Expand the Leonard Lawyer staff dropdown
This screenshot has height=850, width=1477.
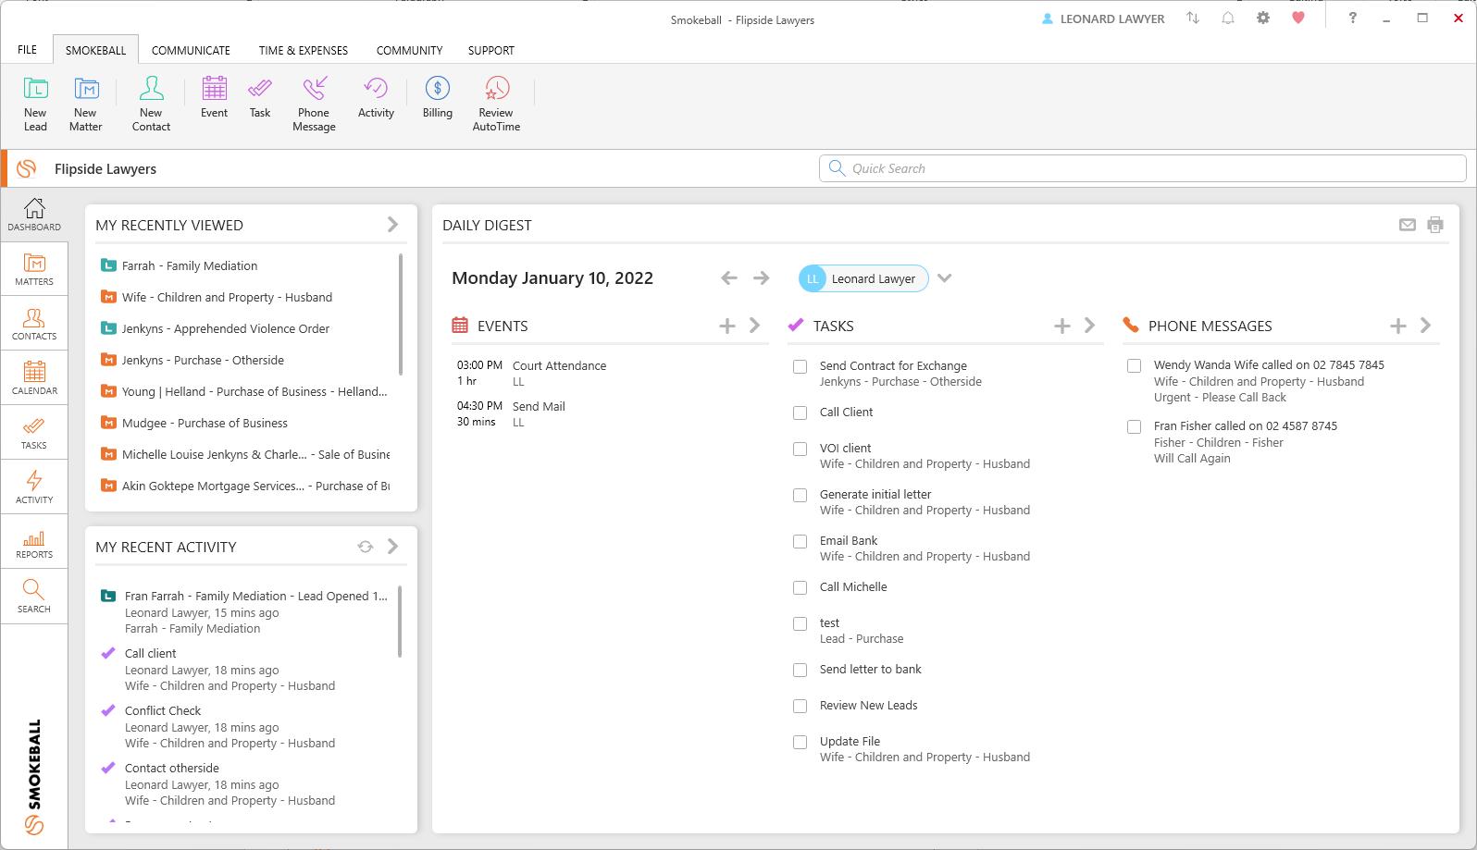pos(944,278)
